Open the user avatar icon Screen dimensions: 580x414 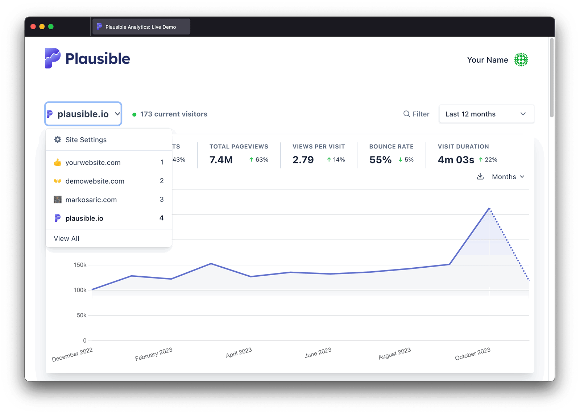(x=521, y=60)
